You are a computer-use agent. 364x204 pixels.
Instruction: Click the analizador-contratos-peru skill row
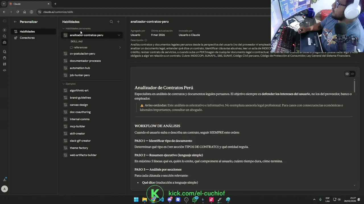[92, 35]
